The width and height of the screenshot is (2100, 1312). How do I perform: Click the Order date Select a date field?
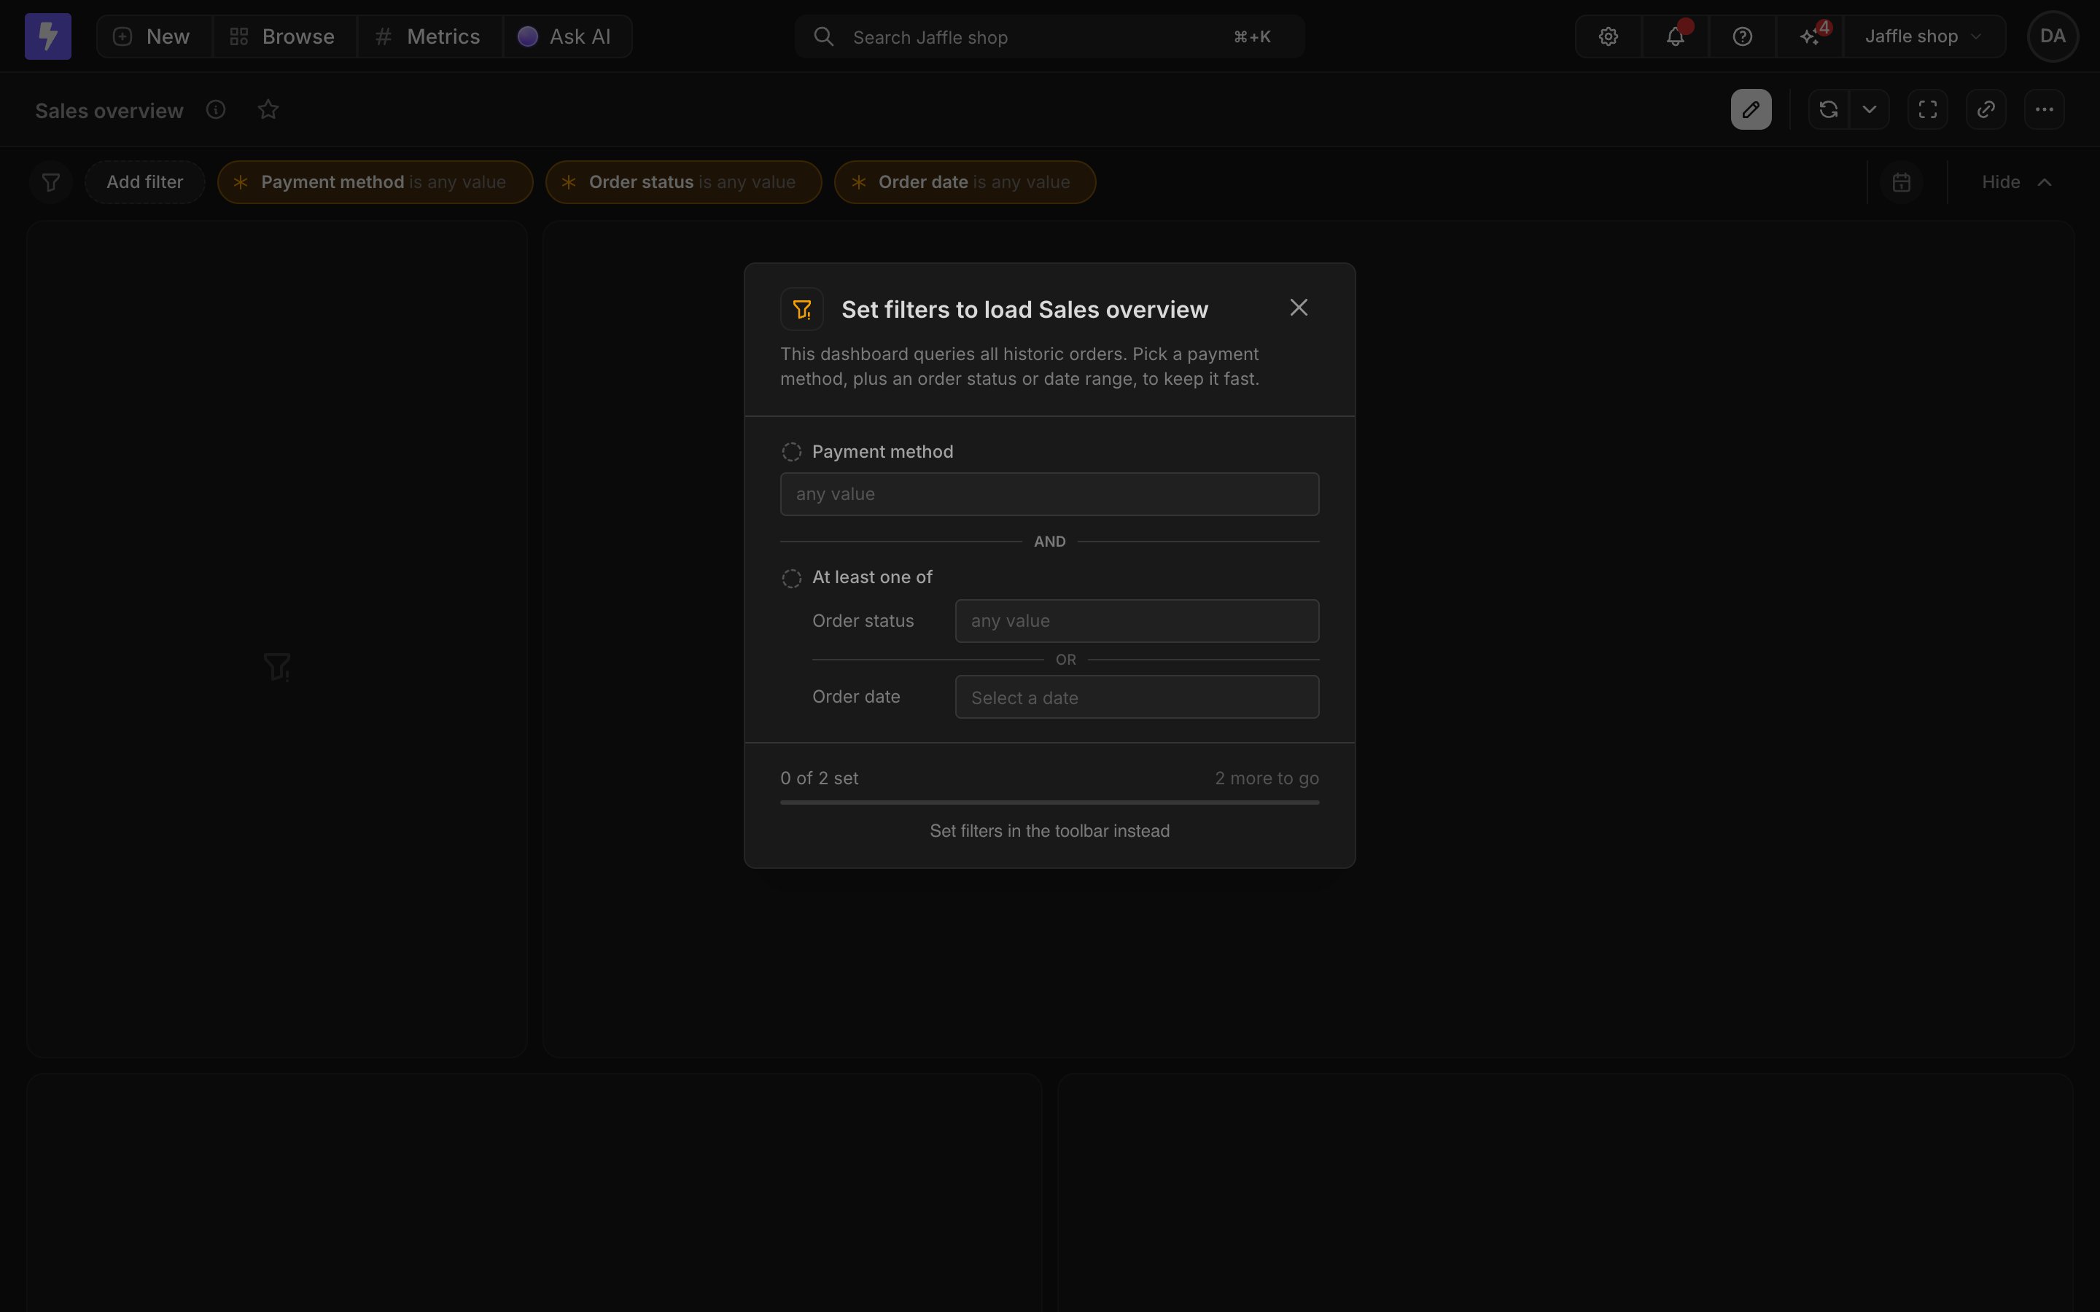1137,697
